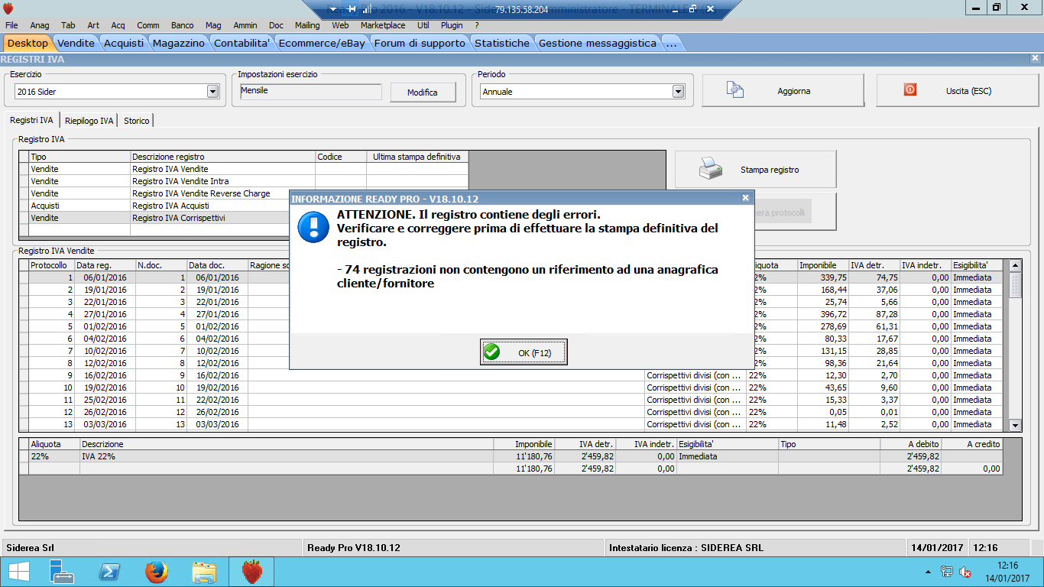Click the Ready Pro strawberry icon in title bar

[x=8, y=8]
